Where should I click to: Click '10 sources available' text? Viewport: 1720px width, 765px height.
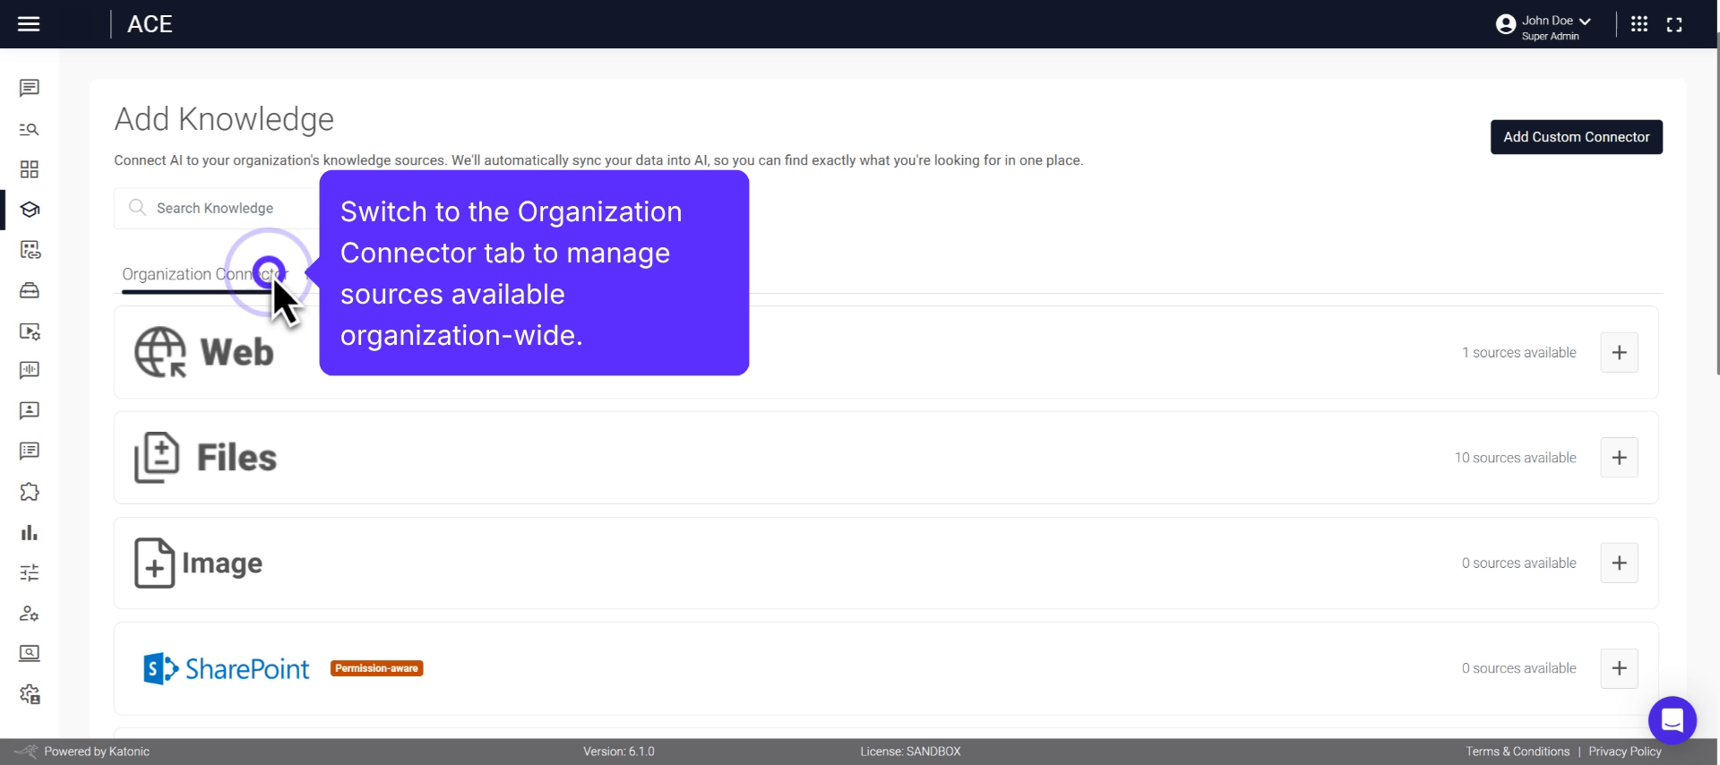tap(1515, 458)
